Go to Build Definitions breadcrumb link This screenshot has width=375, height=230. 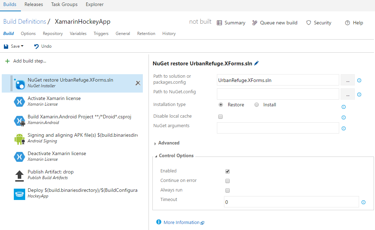tap(24, 22)
